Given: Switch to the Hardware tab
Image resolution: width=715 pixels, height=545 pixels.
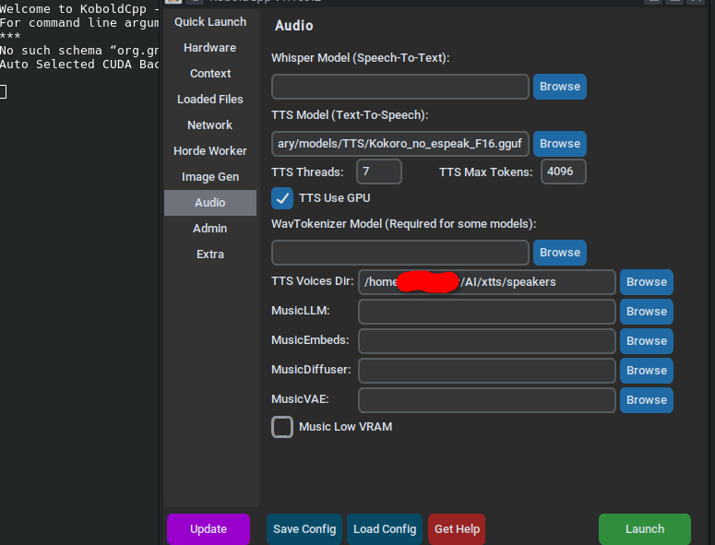Looking at the screenshot, I should click(x=210, y=48).
